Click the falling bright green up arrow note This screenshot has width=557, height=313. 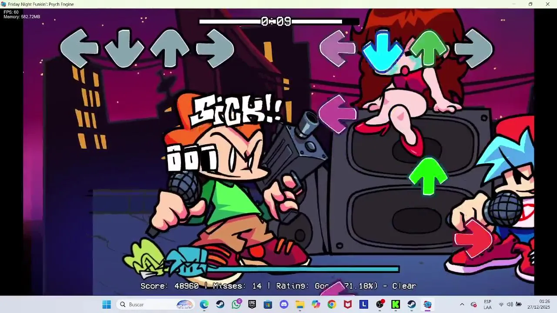click(x=428, y=176)
